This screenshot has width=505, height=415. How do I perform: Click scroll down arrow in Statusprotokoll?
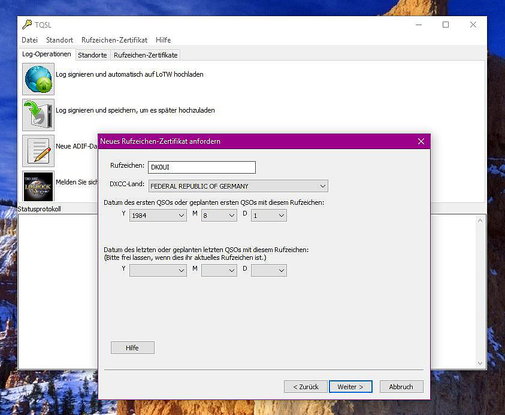pyautogui.click(x=480, y=363)
